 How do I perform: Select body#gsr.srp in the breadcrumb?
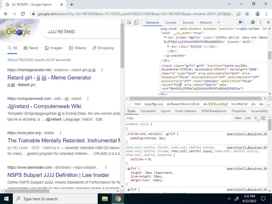tap(154, 104)
